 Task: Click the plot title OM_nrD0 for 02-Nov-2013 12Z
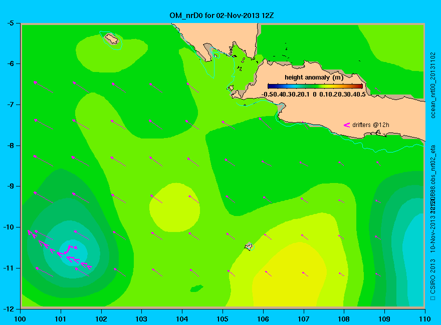(x=222, y=15)
